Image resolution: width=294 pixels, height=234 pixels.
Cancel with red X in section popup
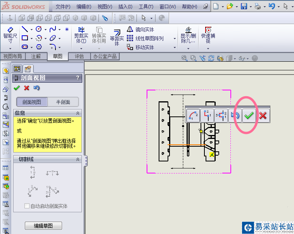point(263,116)
